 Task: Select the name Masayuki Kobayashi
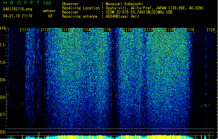coord(124,4)
